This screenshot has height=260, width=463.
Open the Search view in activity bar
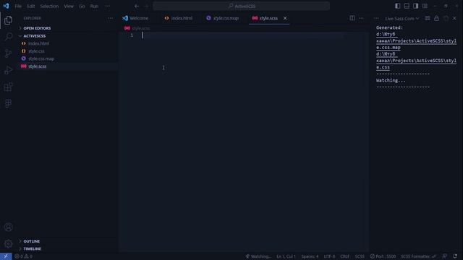pyautogui.click(x=8, y=37)
